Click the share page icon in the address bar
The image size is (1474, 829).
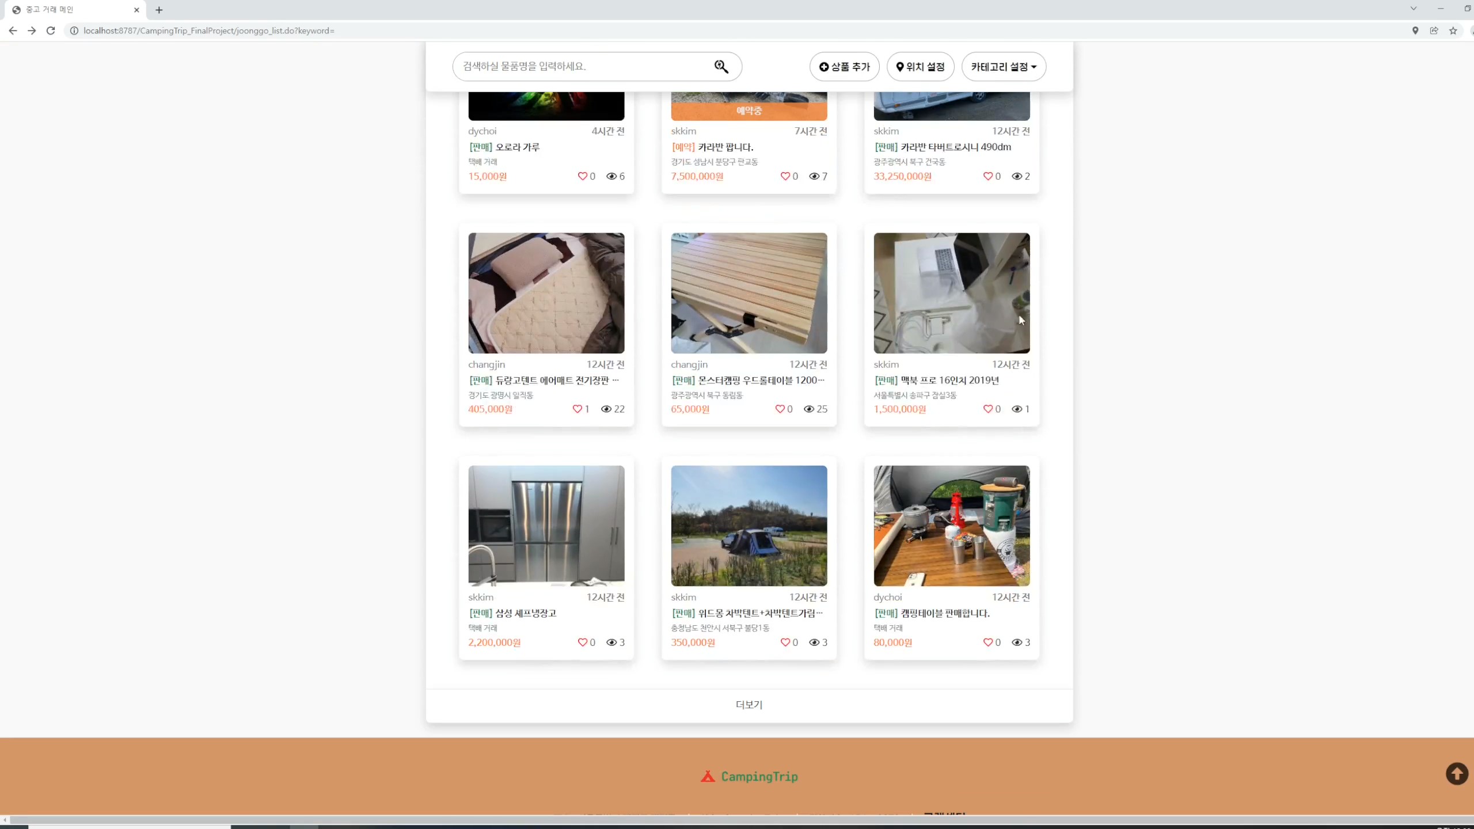[1434, 31]
